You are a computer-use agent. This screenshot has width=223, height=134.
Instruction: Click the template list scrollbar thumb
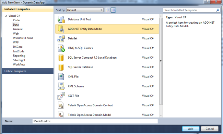[x=161, y=61]
